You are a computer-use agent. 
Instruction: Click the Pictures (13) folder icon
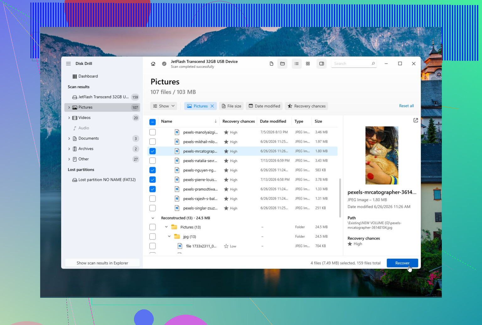[x=174, y=227]
